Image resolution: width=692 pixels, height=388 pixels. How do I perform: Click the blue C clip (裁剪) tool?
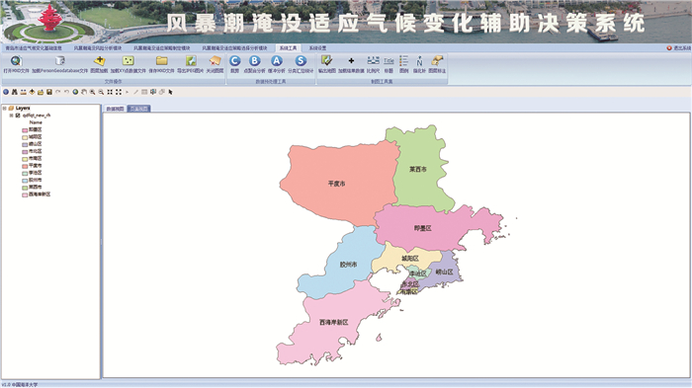click(x=235, y=61)
